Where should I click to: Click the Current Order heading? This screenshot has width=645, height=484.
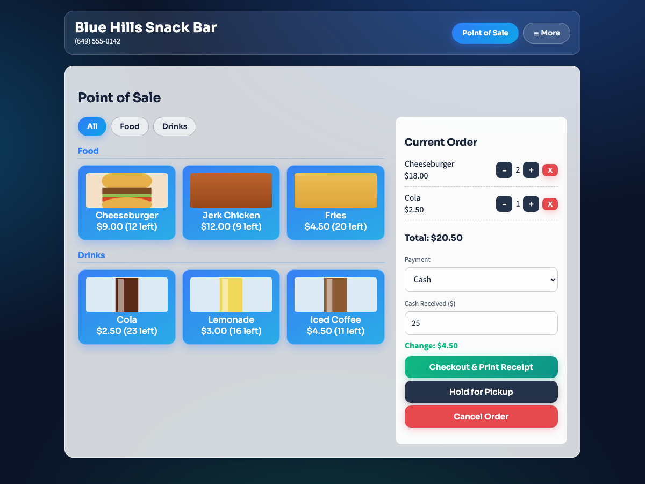[x=441, y=143]
